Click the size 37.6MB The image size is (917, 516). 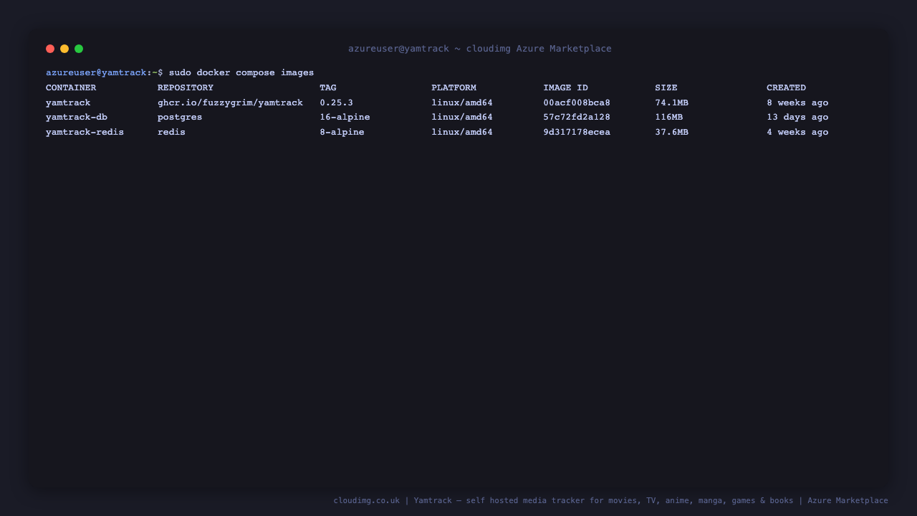[x=671, y=133]
